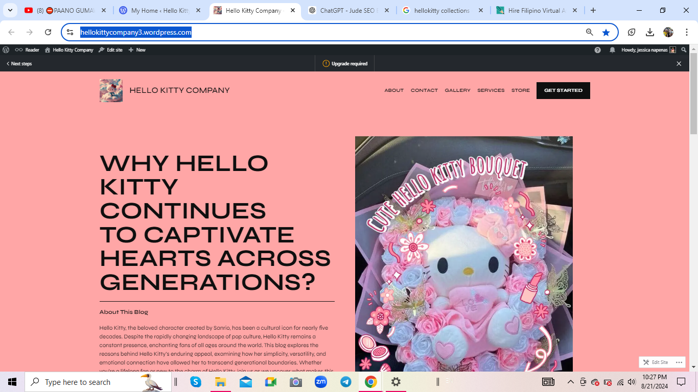Viewport: 698px width, 392px height.
Task: Open the WordPress notifications bell
Action: pos(612,50)
